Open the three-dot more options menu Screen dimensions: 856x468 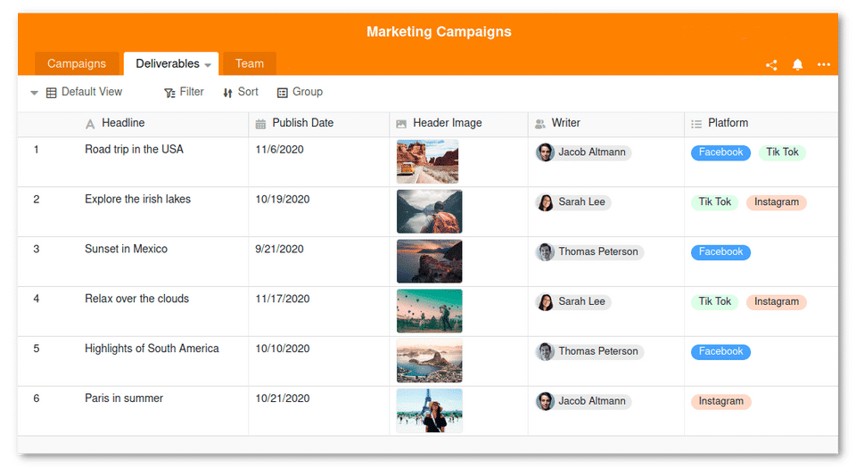[824, 65]
